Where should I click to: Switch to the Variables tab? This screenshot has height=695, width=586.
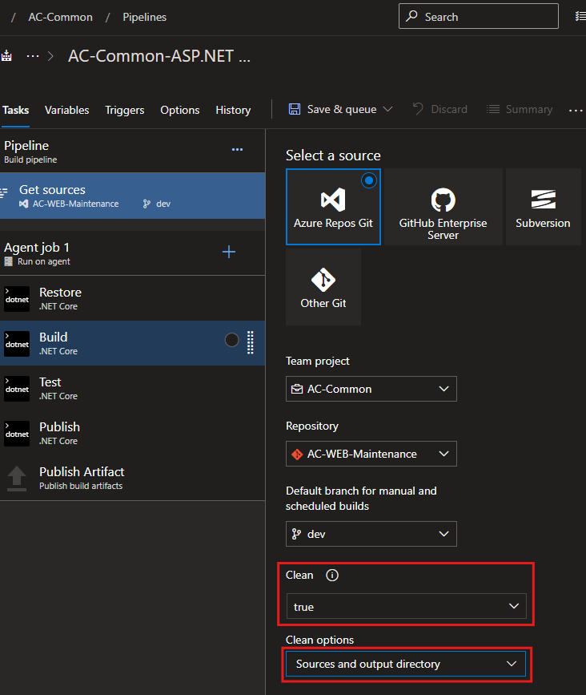tap(66, 110)
